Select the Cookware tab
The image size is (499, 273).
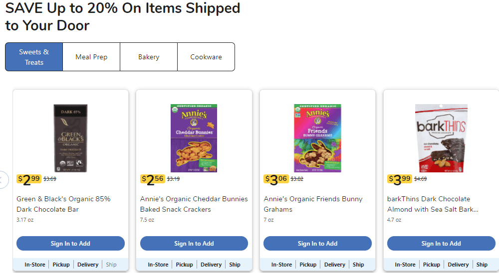pos(206,57)
